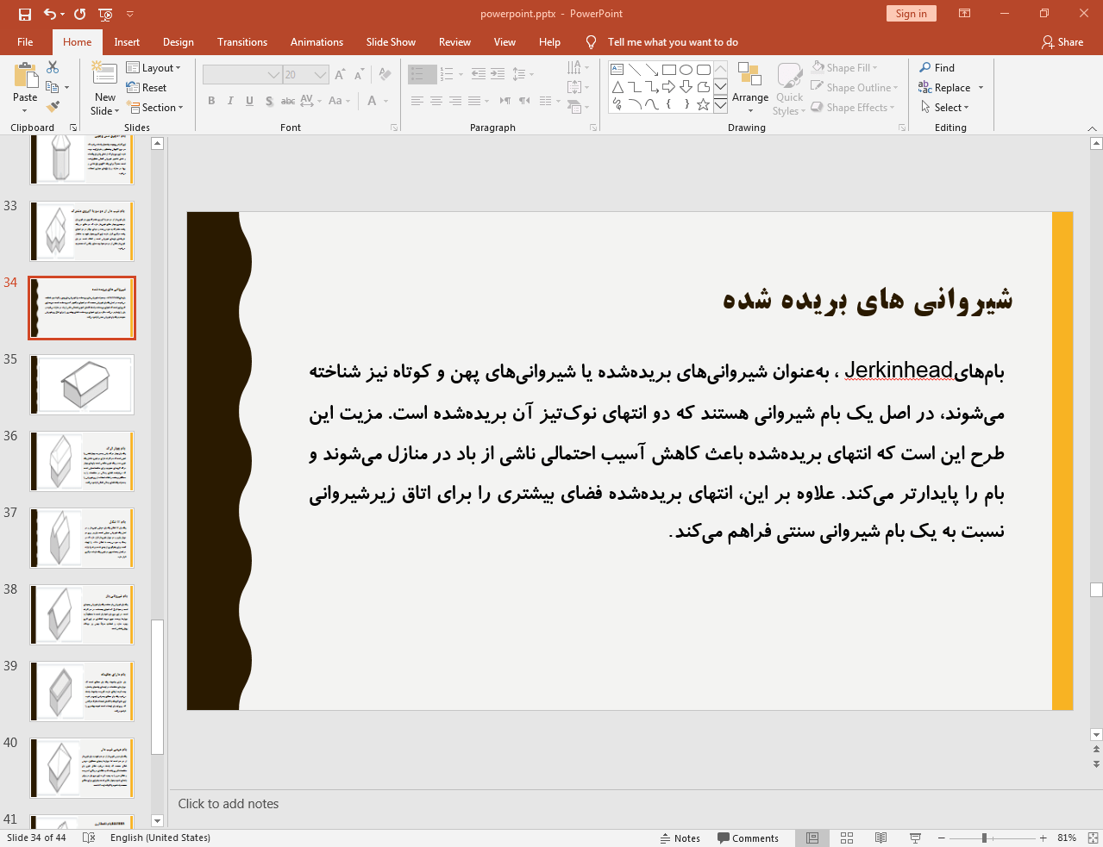1103x847 pixels.
Task: Choose the oval shape tool
Action: (686, 70)
